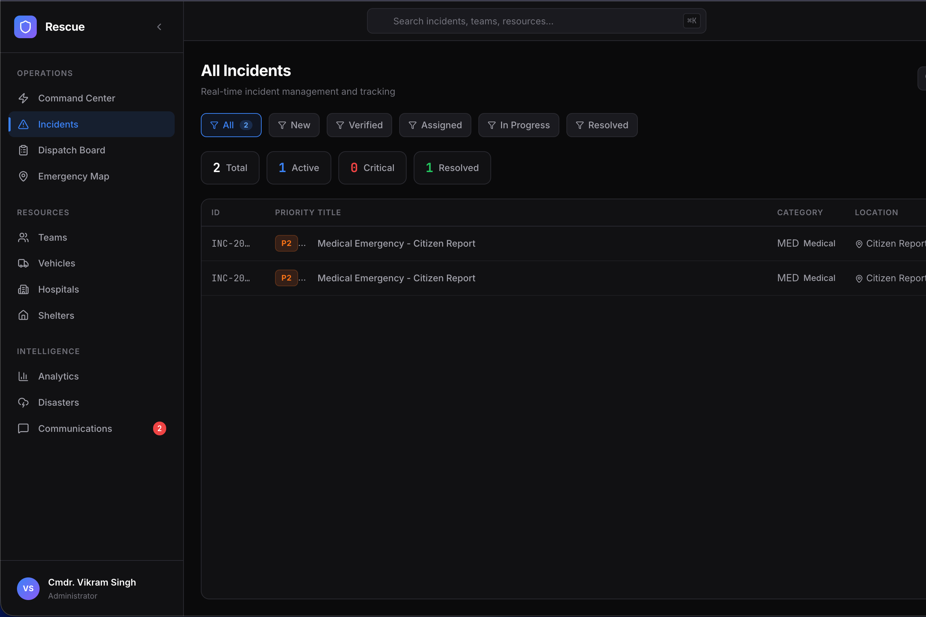Click the funnel icon on In Progress filter
Image resolution: width=926 pixels, height=617 pixels.
point(492,125)
